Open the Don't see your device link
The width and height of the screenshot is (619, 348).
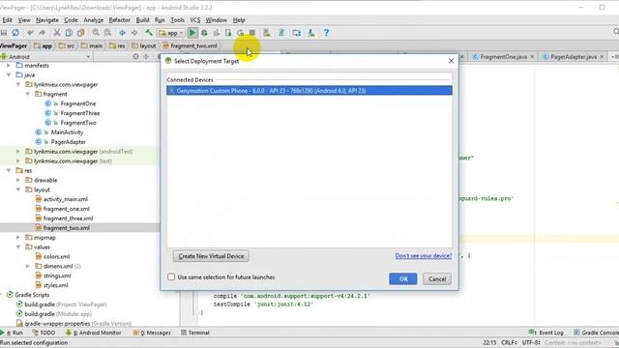coord(424,255)
